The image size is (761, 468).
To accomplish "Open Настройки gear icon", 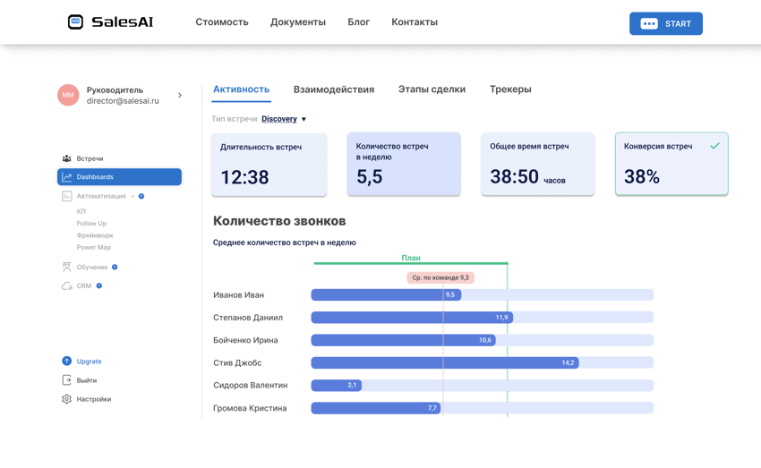I will click(x=67, y=399).
